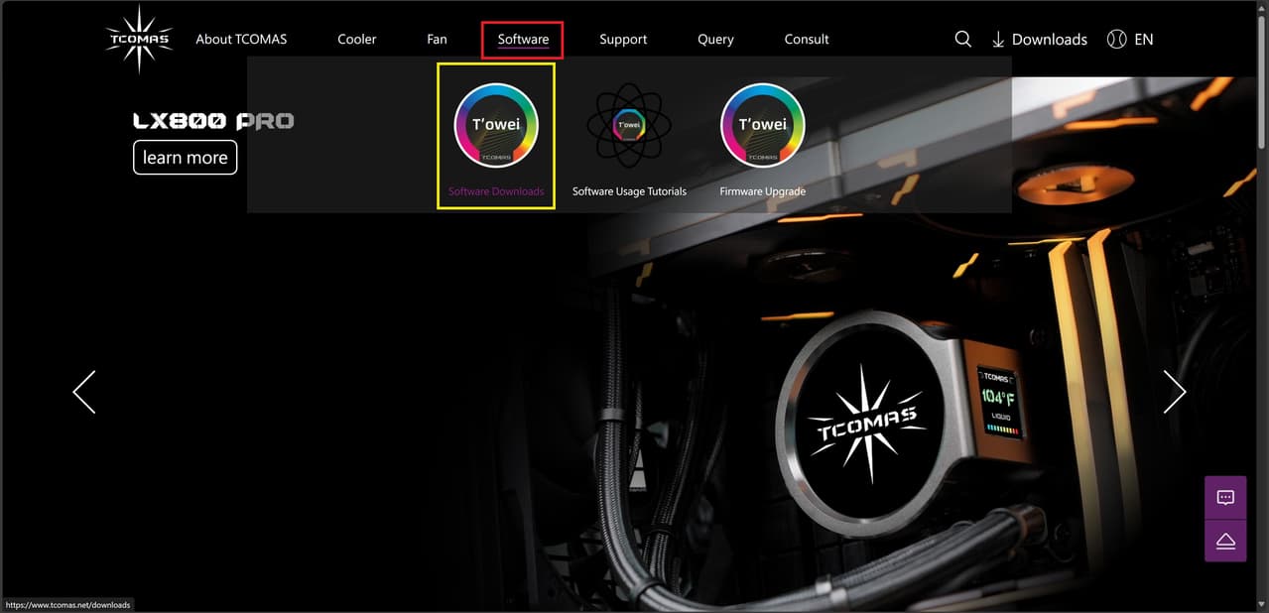The width and height of the screenshot is (1269, 613).
Task: Click the download arrow icon
Action: (998, 40)
